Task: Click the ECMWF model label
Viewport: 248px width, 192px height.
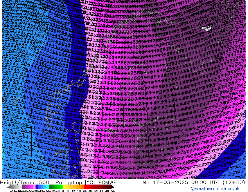Action: [x=107, y=183]
